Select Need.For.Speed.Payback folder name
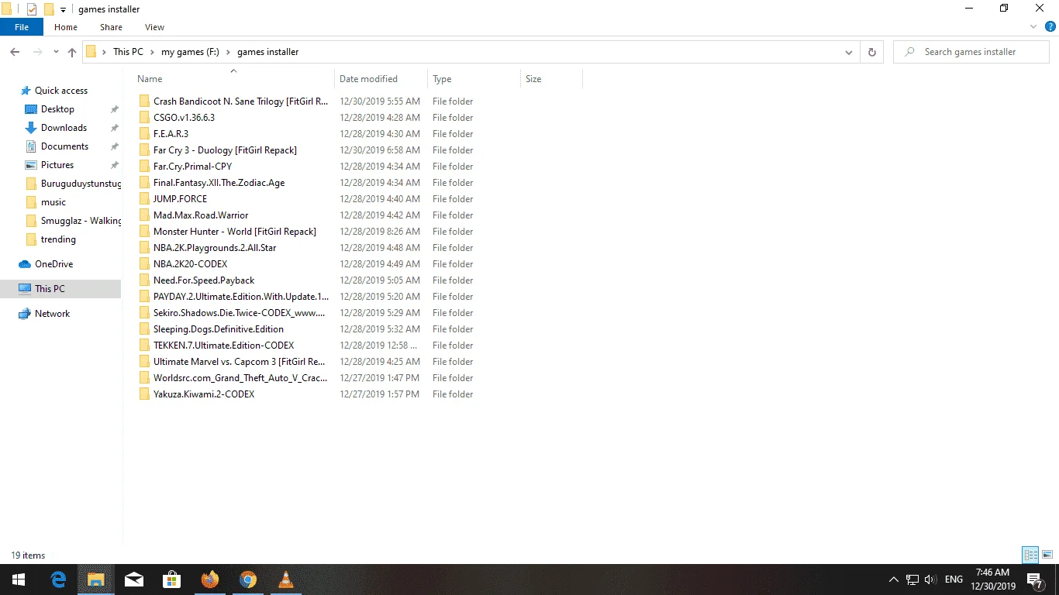Viewport: 1059px width, 595px height. 204,280
